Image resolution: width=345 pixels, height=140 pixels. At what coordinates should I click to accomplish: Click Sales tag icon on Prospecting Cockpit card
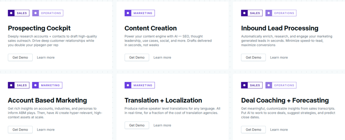[x=11, y=13]
